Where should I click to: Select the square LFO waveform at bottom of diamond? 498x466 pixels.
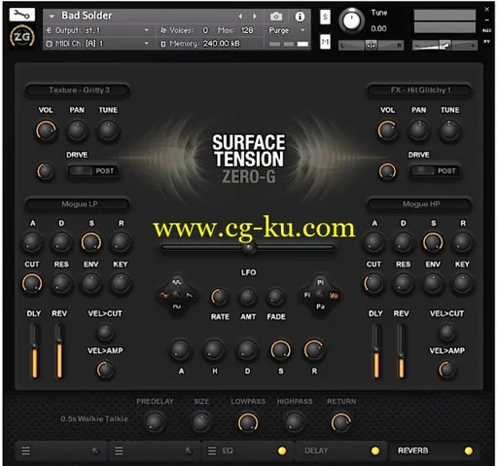click(x=177, y=306)
